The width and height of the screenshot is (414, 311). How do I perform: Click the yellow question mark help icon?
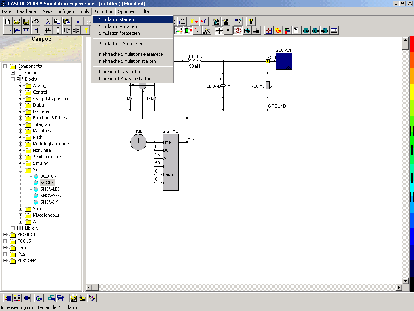click(x=251, y=22)
